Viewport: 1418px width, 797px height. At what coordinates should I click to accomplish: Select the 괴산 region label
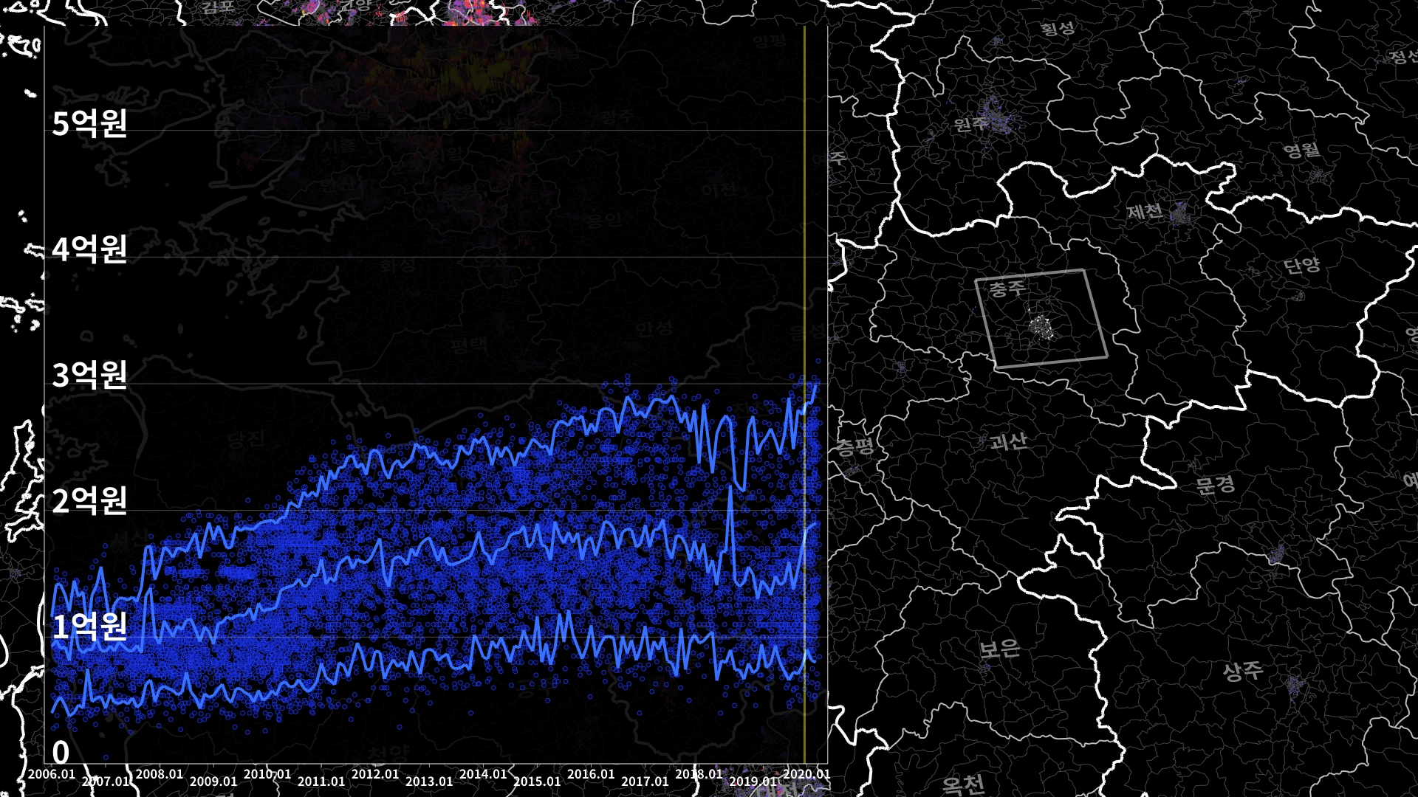(1008, 441)
